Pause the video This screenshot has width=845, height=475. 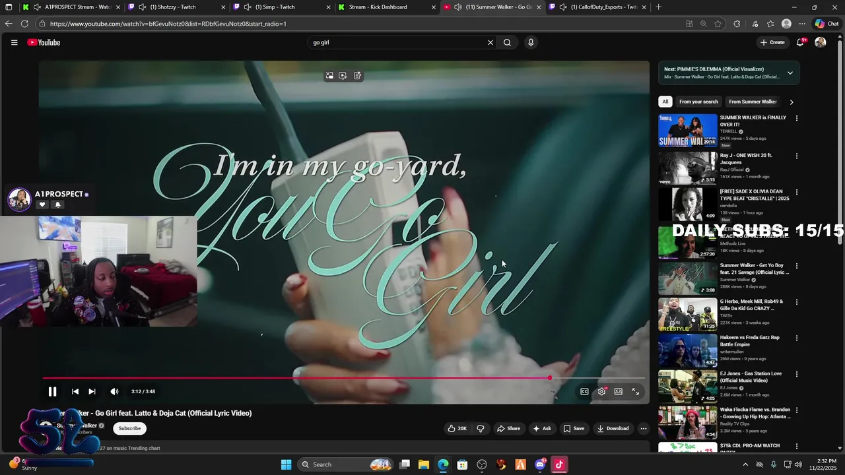click(x=52, y=391)
